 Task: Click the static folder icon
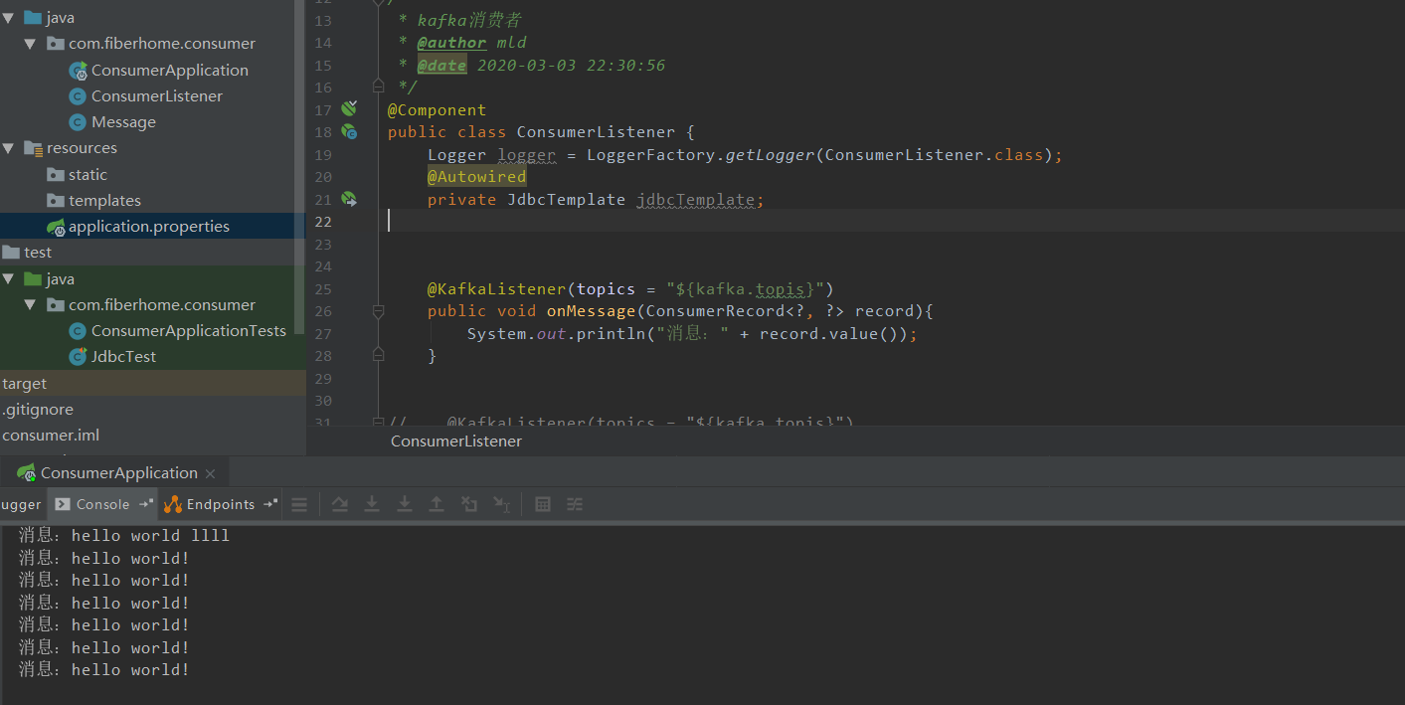56,175
